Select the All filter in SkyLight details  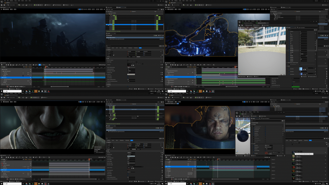click(x=140, y=48)
